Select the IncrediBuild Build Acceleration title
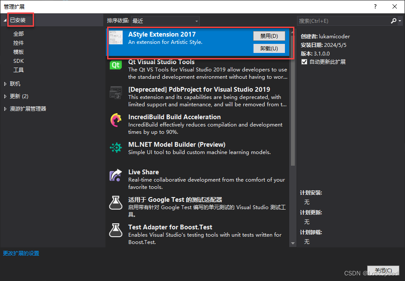 [175, 117]
